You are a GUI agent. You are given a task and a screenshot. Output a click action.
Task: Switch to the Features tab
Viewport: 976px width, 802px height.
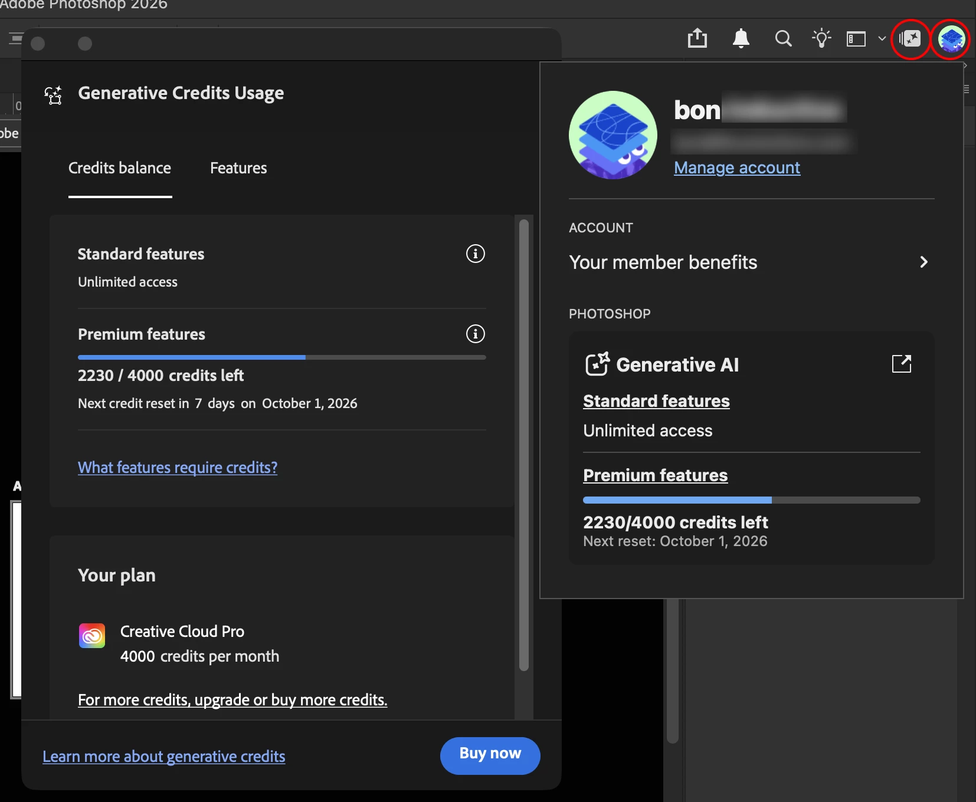coord(238,168)
